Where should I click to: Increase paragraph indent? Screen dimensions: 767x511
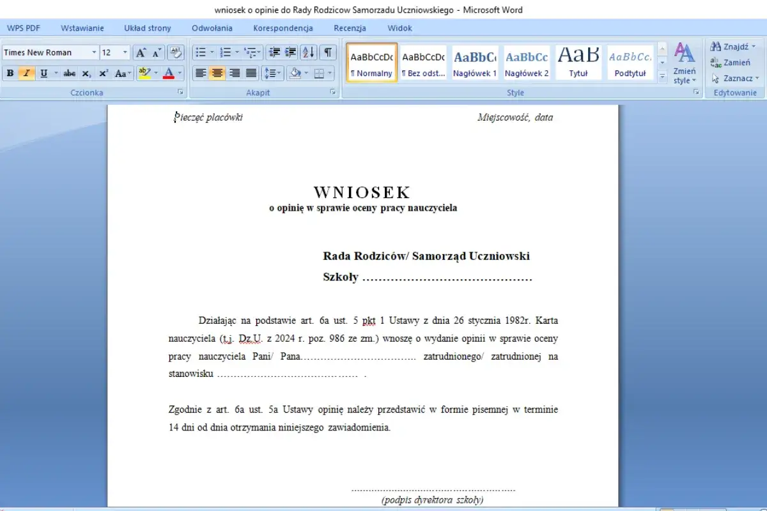[x=291, y=52]
